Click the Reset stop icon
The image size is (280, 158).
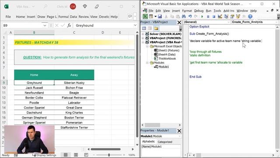pyautogui.click(x=214, y=17)
